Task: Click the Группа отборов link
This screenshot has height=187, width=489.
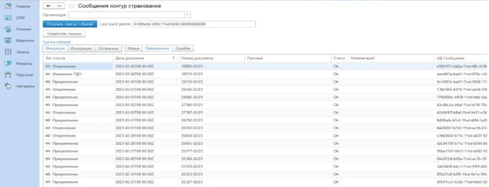Action: 57,42
